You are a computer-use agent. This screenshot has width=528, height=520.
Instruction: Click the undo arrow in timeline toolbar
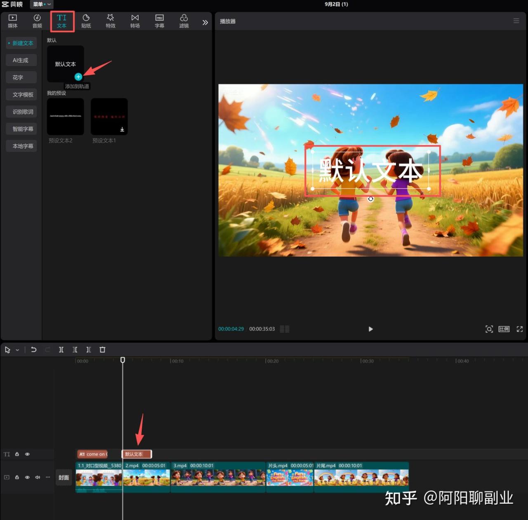(34, 350)
